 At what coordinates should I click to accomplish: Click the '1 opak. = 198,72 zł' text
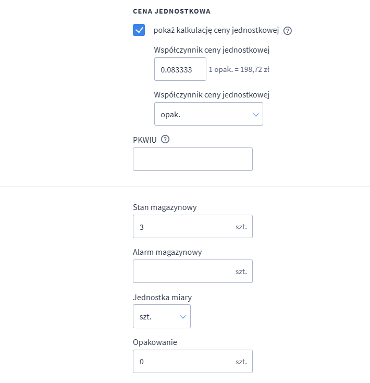point(239,69)
